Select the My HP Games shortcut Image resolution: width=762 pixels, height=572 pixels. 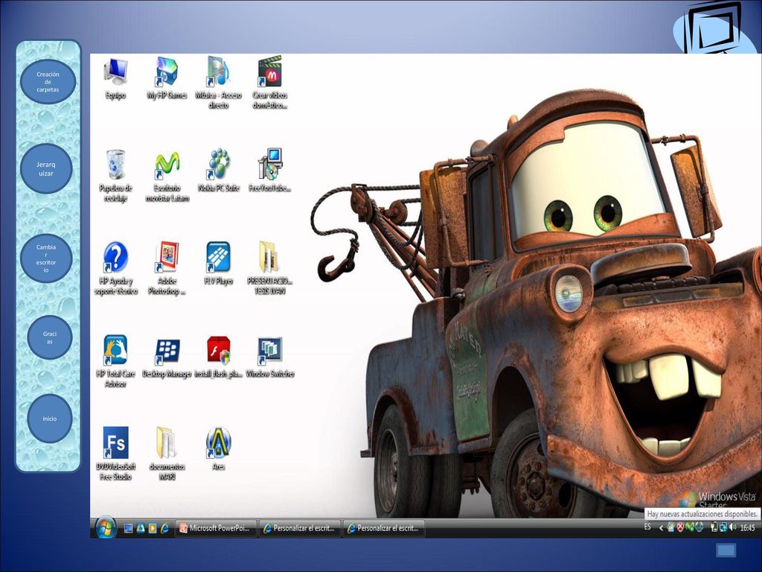tap(167, 78)
